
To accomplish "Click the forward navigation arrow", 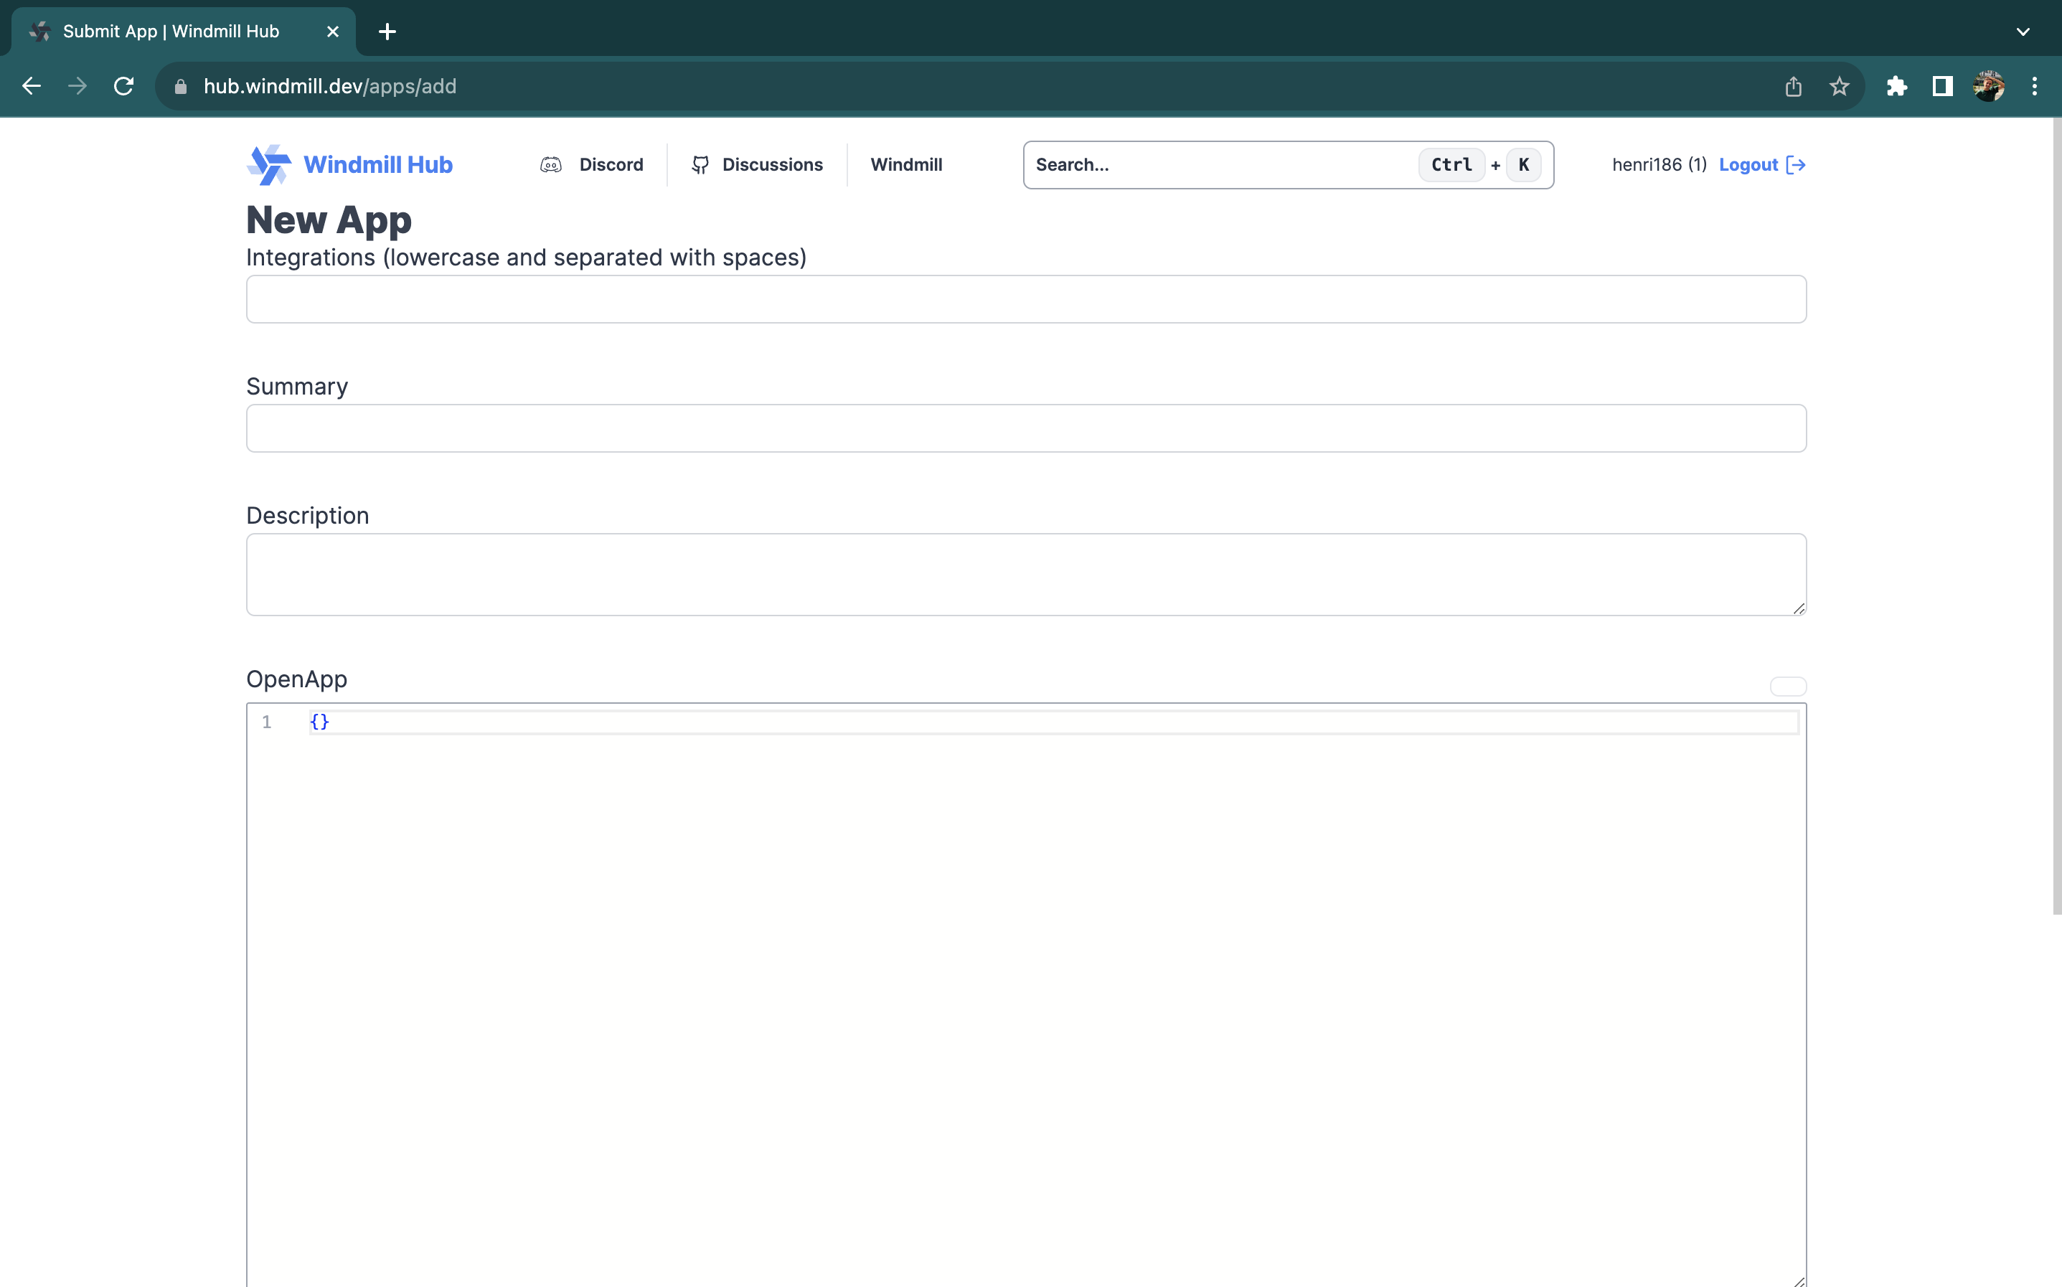I will pyautogui.click(x=77, y=86).
